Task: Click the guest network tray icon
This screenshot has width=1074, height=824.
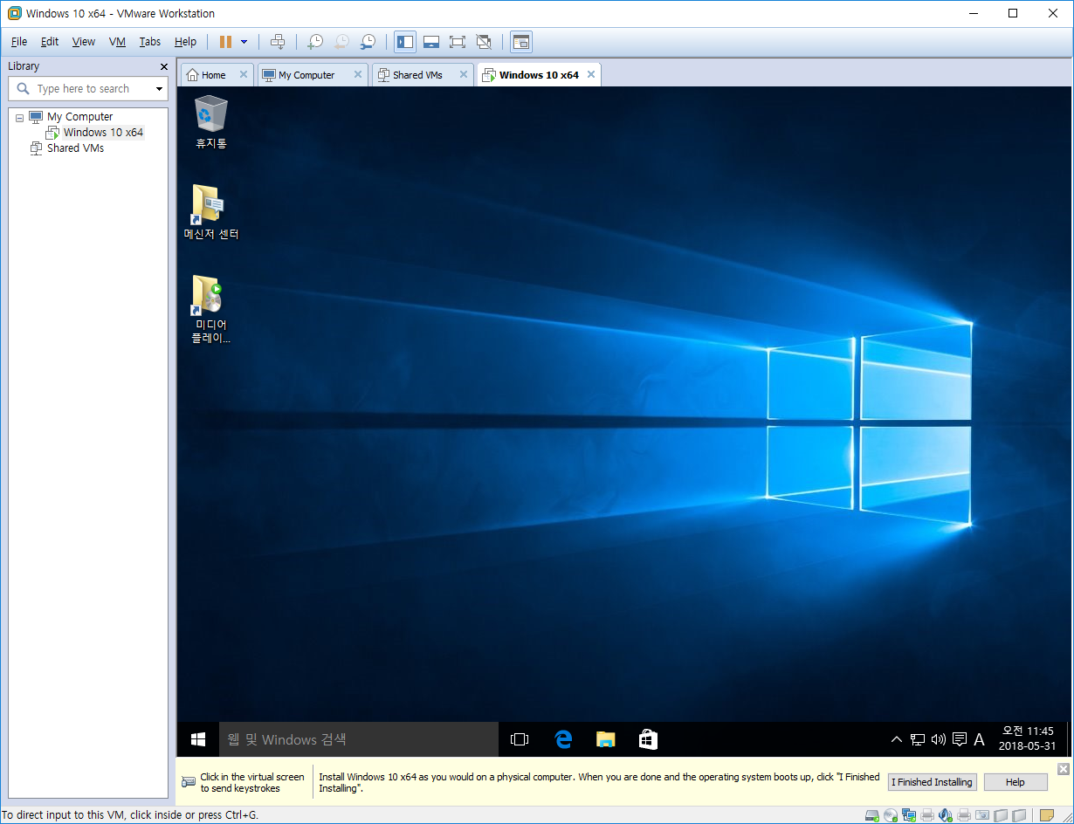Action: click(x=918, y=739)
